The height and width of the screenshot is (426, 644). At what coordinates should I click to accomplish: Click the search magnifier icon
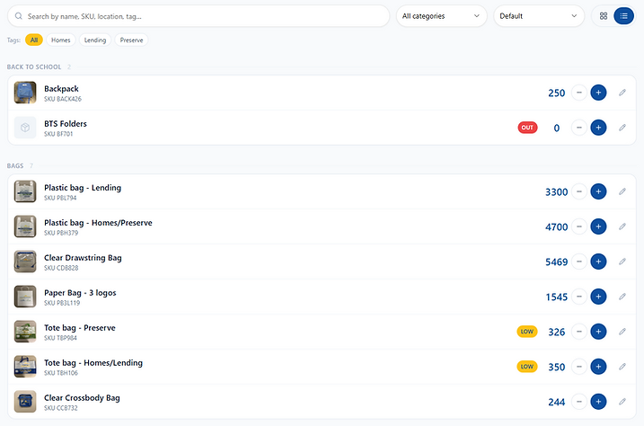point(19,16)
